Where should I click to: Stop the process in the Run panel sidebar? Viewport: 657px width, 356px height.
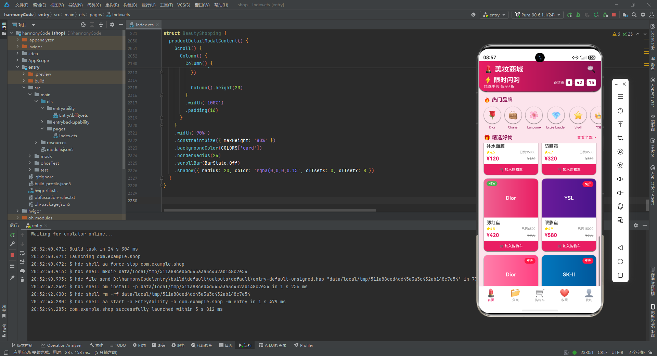point(12,255)
